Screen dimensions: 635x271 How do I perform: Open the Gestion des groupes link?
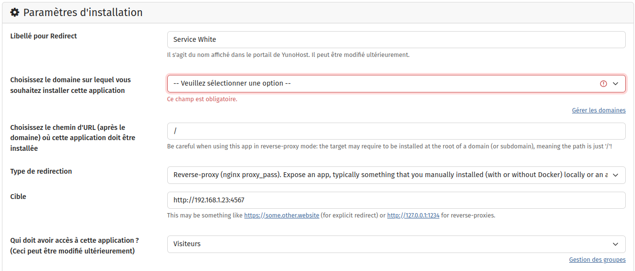(597, 260)
